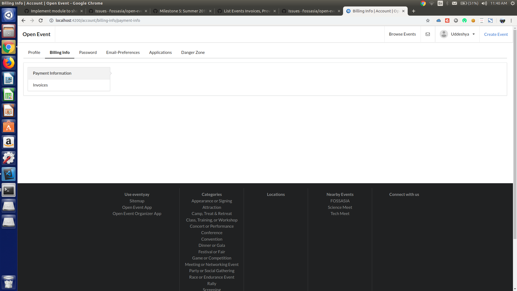Open Firefox from the Ubuntu dock
Viewport: 517px width, 291px height.
click(9, 63)
